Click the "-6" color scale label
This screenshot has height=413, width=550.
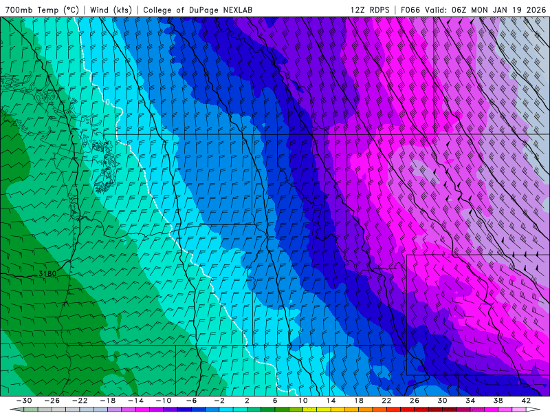coord(192,401)
